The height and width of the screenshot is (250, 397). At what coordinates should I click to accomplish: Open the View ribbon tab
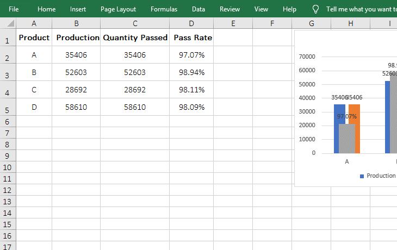click(261, 9)
